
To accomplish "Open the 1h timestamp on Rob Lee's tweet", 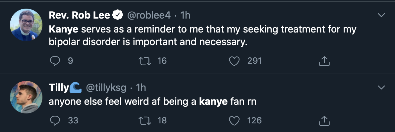I will [x=186, y=16].
